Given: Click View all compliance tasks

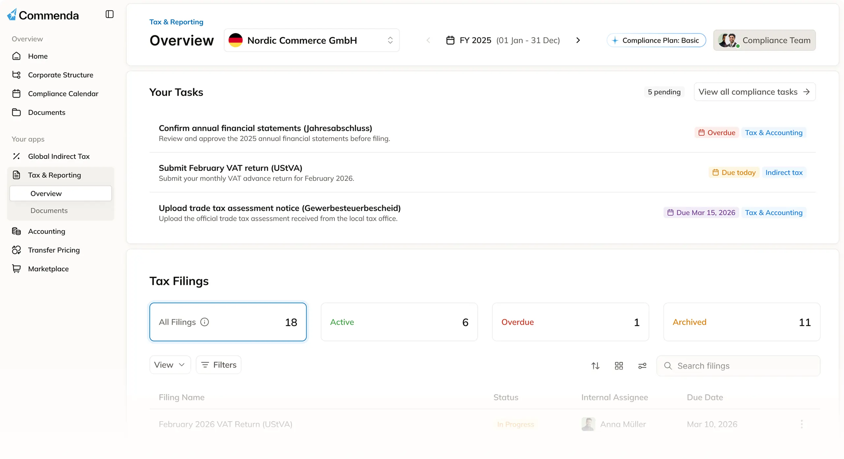Looking at the screenshot, I should click(x=754, y=92).
